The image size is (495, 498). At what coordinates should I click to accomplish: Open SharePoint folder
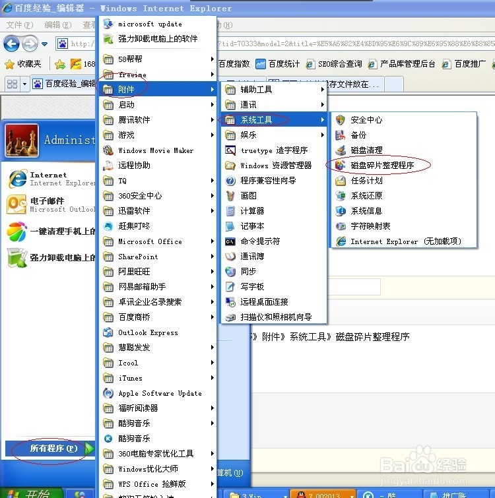(158, 257)
